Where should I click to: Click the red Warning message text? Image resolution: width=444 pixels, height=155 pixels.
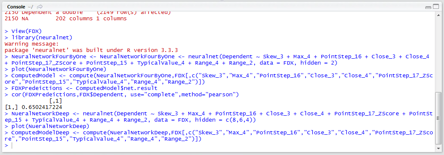(31, 44)
